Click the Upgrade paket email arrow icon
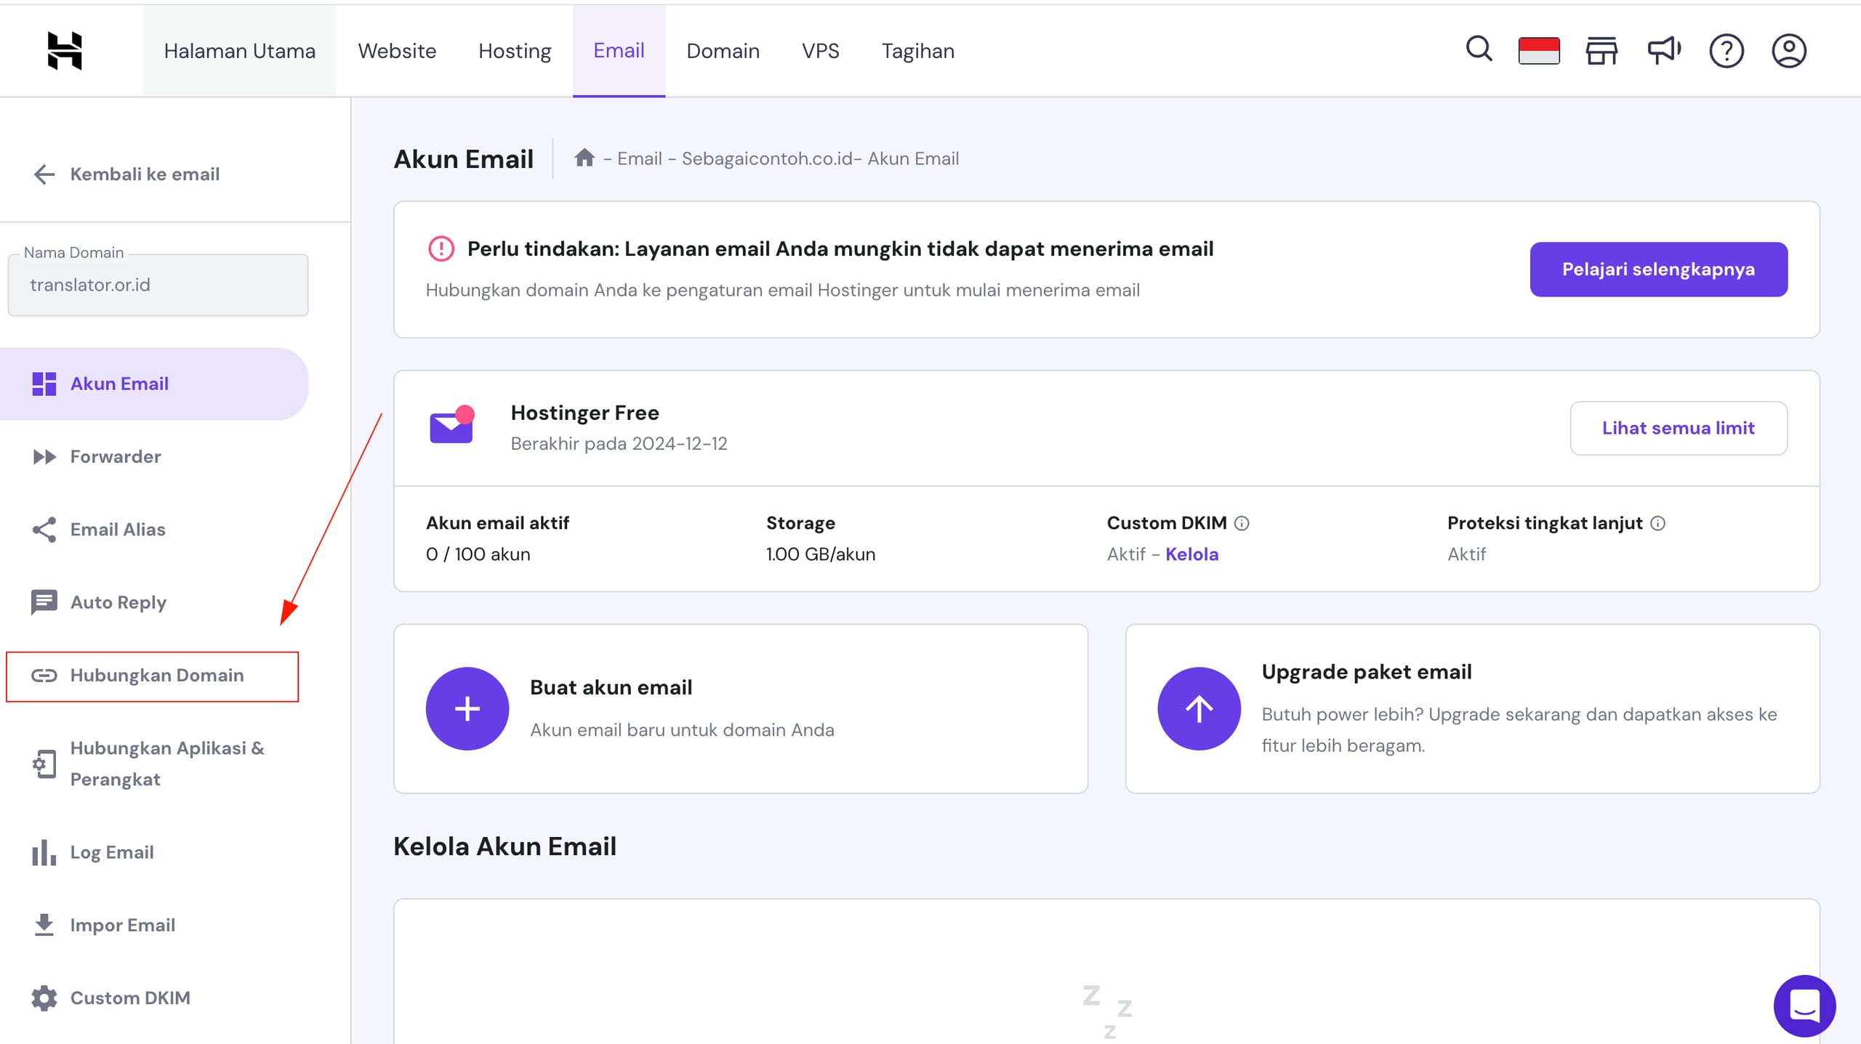The image size is (1861, 1044). click(x=1199, y=708)
